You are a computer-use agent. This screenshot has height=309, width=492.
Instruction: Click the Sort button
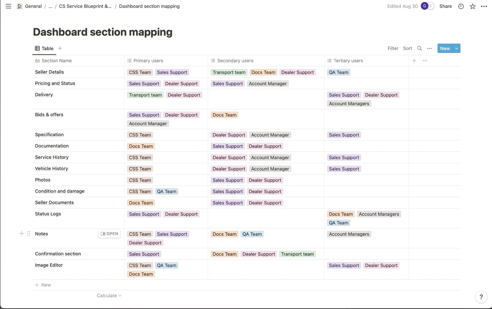tap(407, 48)
